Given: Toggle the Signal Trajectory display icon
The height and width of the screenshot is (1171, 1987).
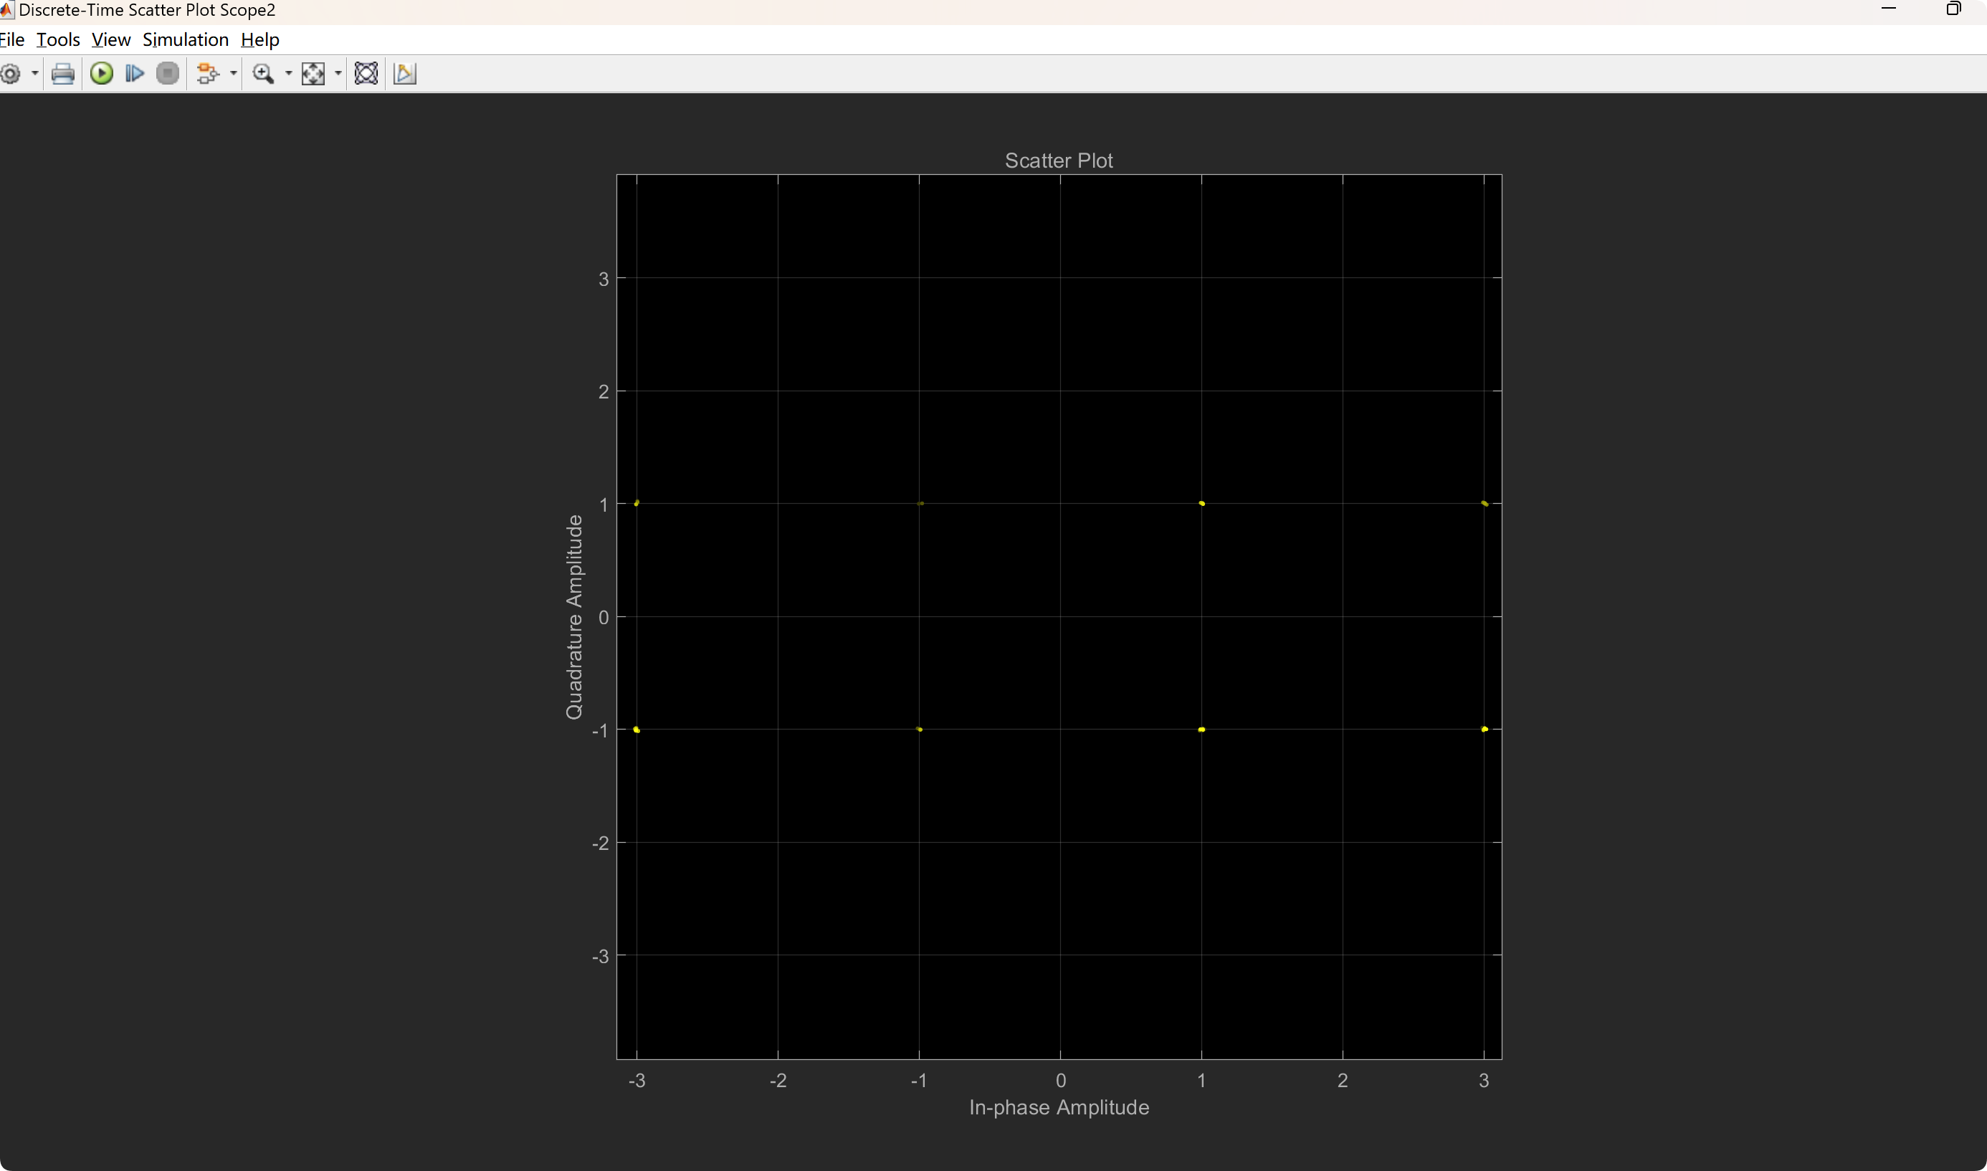Looking at the screenshot, I should pyautogui.click(x=366, y=75).
